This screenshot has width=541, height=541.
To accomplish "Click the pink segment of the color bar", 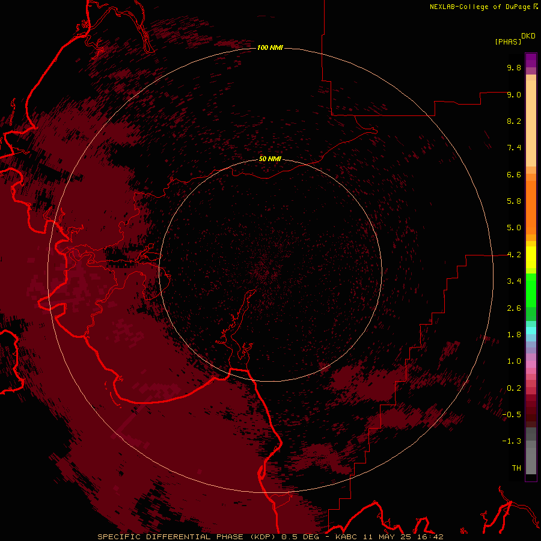I will 531,364.
